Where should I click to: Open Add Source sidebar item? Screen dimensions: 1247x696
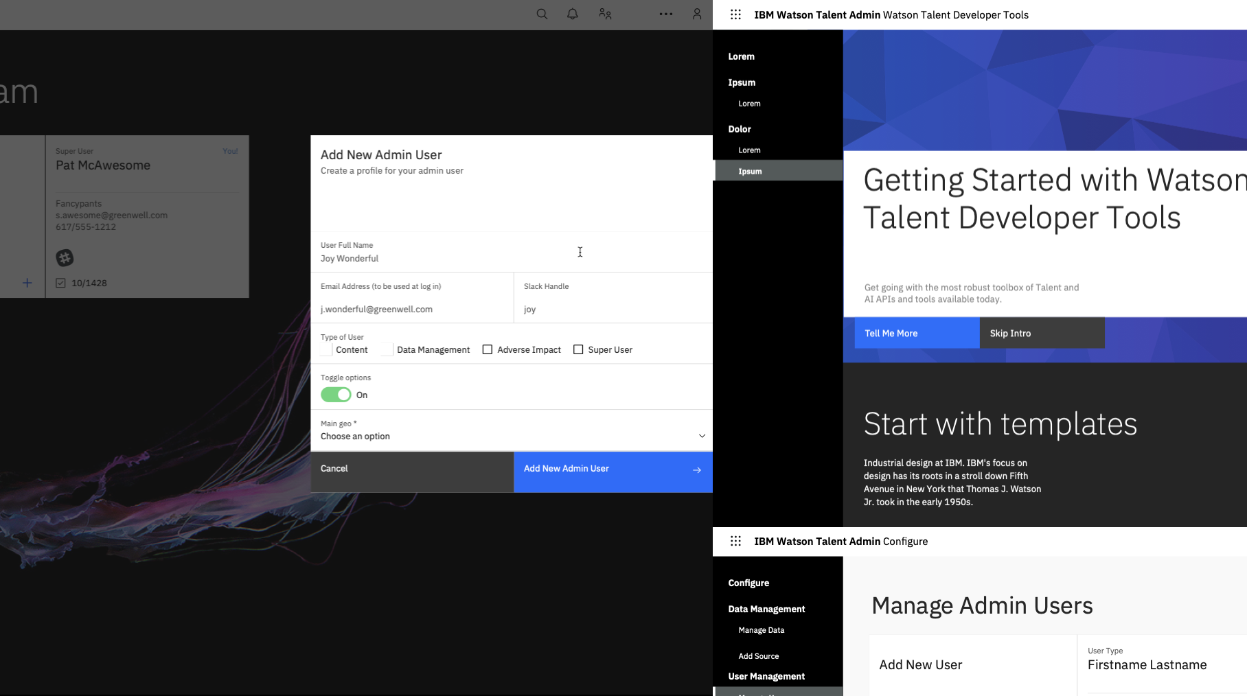[758, 656]
